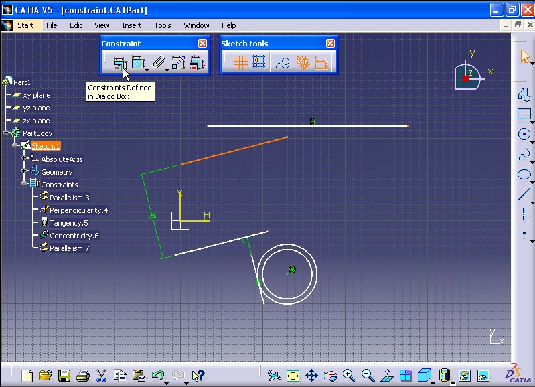Click the Select arrow tool

pos(524,56)
